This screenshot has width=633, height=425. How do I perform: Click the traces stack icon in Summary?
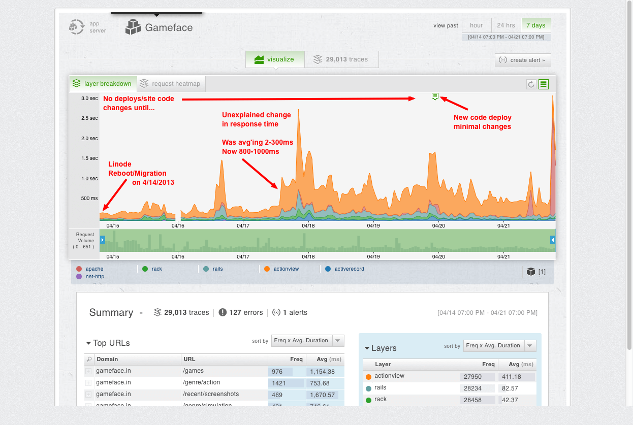point(158,312)
